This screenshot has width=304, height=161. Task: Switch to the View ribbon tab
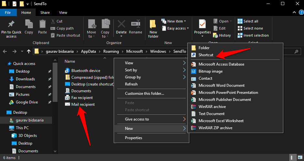[63, 13]
